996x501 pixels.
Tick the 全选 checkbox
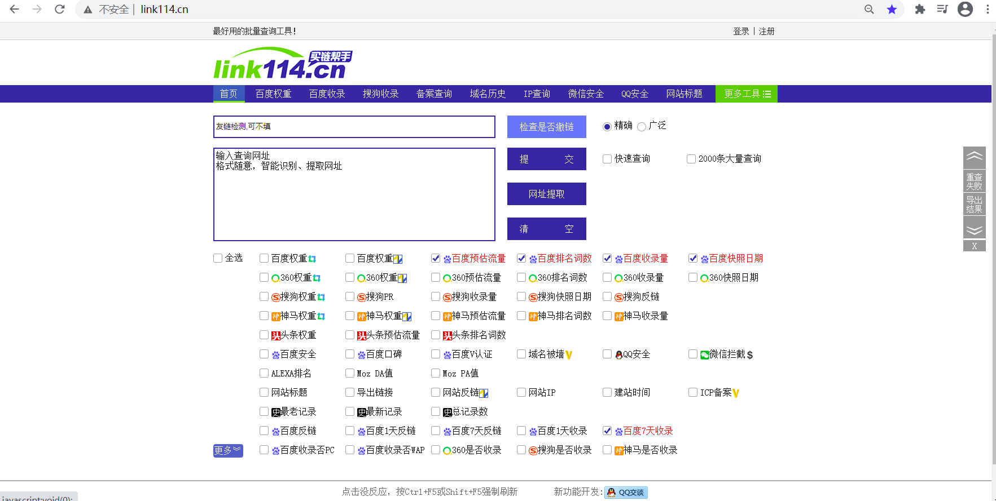pyautogui.click(x=218, y=258)
